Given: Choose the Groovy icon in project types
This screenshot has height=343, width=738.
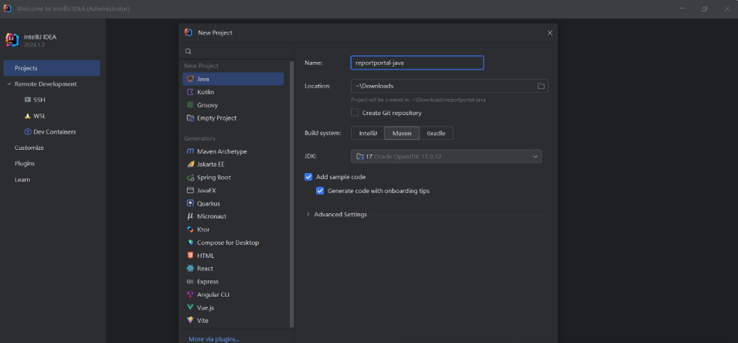Looking at the screenshot, I should [x=190, y=105].
